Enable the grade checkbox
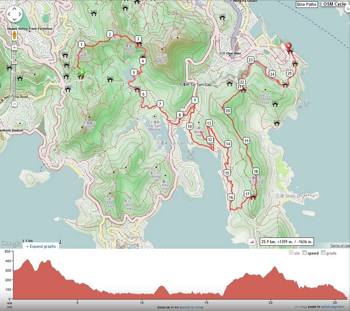350x311 pixels. coord(323,253)
